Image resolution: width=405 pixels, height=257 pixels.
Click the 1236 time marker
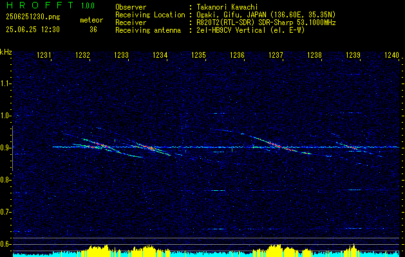[237, 55]
